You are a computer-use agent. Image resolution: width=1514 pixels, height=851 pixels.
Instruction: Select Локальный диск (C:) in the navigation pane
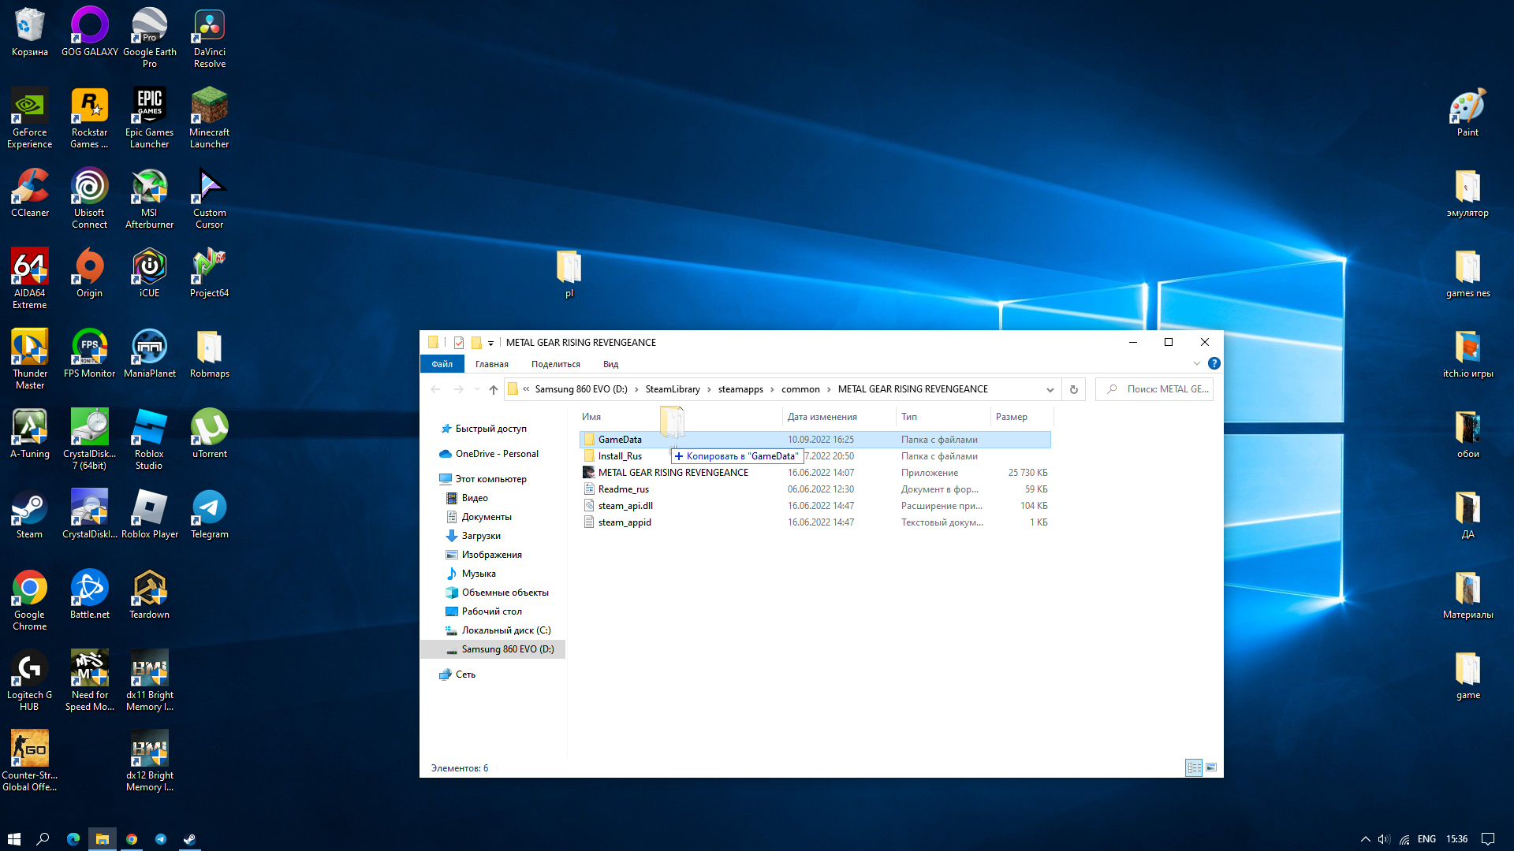(506, 630)
